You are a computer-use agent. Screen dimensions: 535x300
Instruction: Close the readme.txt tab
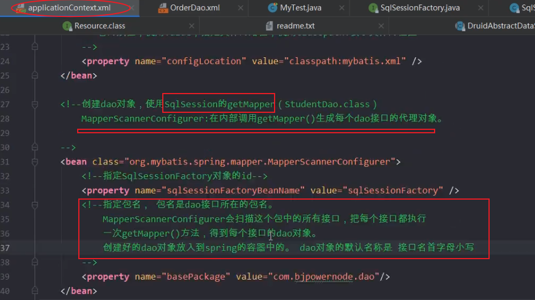click(381, 26)
